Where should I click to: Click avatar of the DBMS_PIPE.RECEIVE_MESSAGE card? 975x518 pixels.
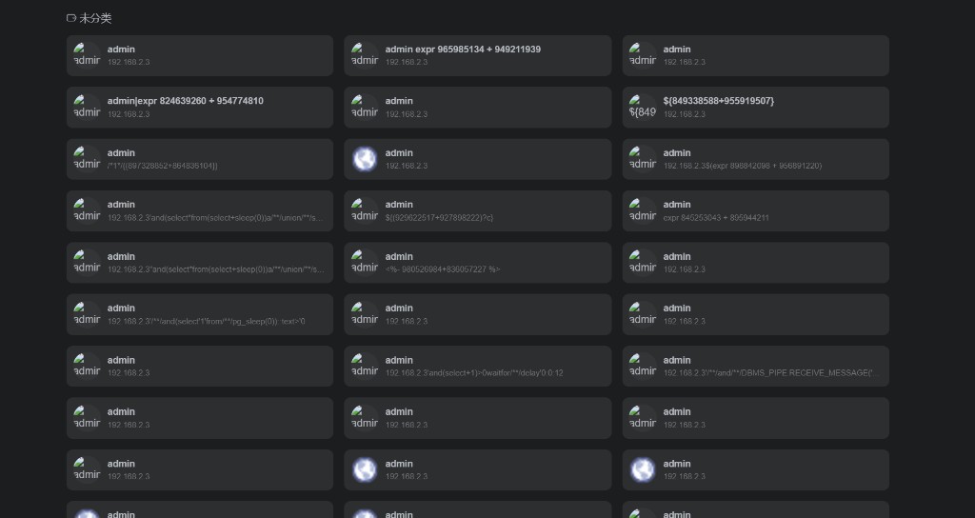coord(643,366)
